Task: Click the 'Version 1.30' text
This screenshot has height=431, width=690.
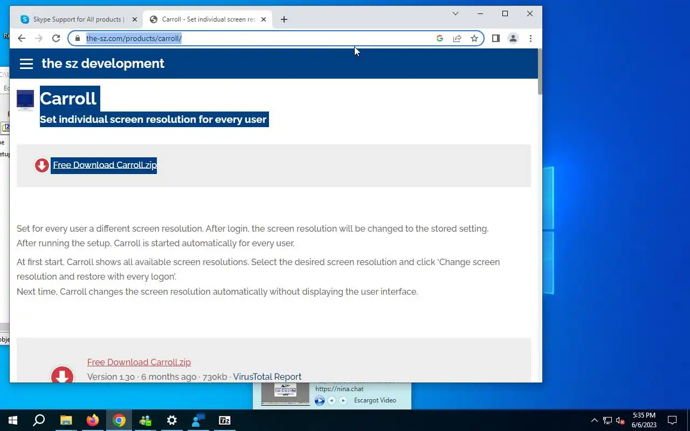Action: click(111, 377)
